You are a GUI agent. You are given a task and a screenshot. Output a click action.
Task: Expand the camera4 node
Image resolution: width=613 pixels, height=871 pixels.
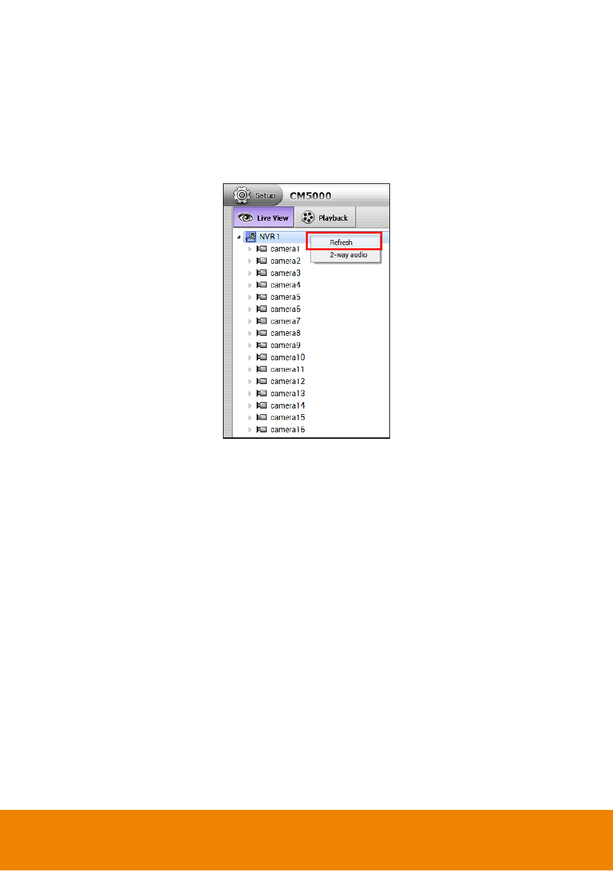(x=250, y=285)
